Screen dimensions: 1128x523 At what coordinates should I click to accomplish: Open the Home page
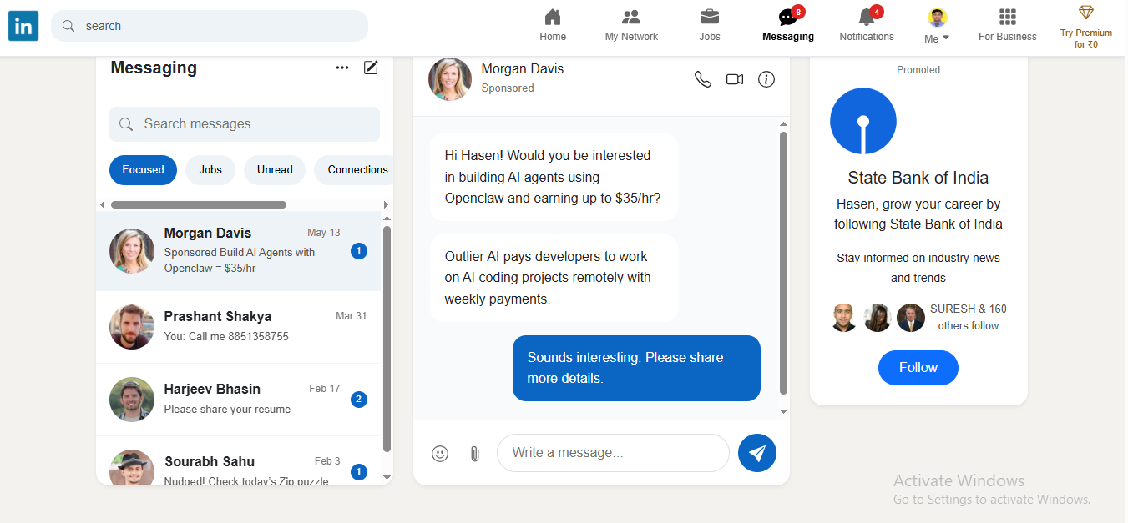pyautogui.click(x=553, y=25)
